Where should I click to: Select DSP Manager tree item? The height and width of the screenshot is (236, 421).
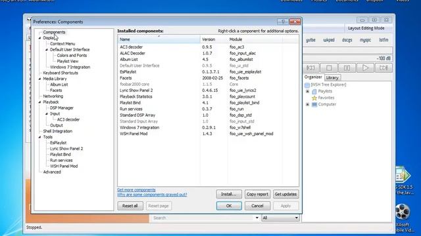tap(61, 108)
